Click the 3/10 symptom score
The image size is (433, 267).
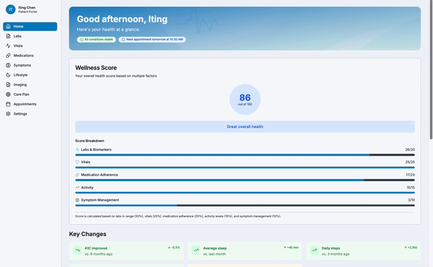click(411, 200)
